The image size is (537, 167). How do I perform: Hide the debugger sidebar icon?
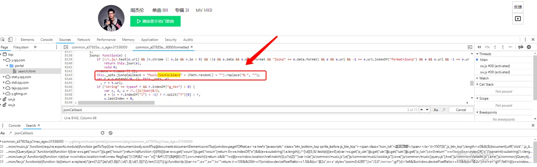point(470,47)
